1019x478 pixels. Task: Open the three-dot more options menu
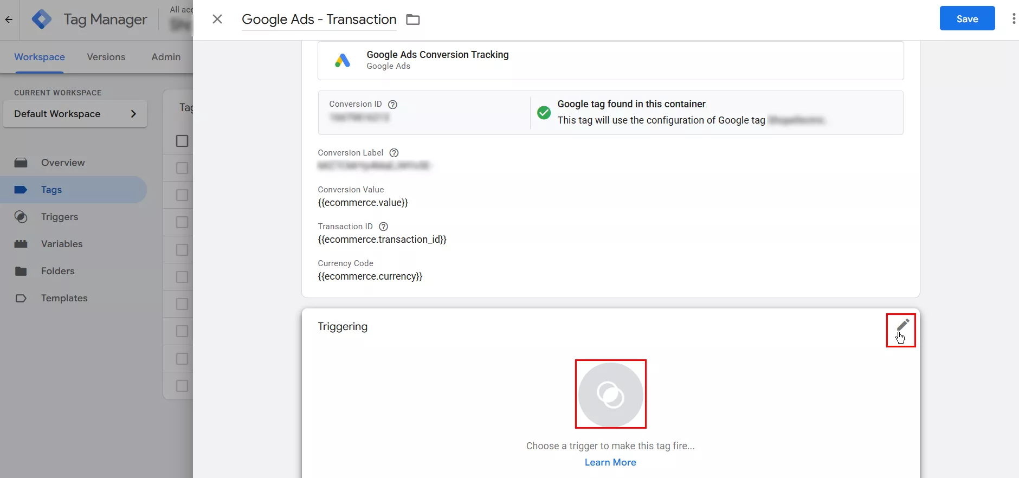click(1013, 19)
